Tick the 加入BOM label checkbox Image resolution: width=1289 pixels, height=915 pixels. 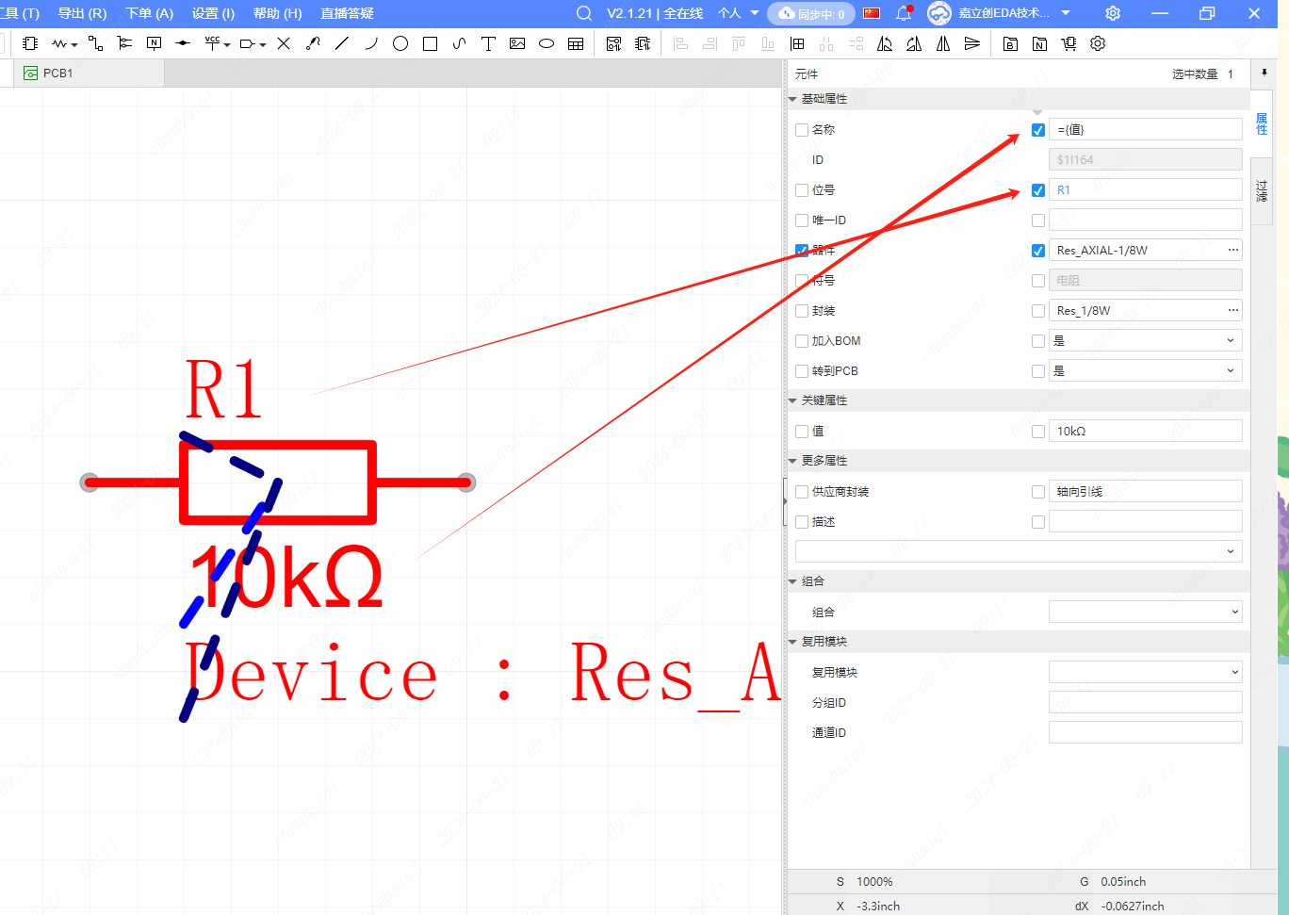(x=802, y=341)
